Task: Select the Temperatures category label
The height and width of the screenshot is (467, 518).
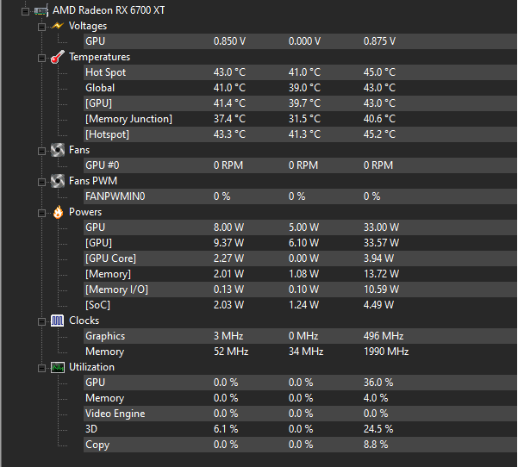Action: coord(99,57)
